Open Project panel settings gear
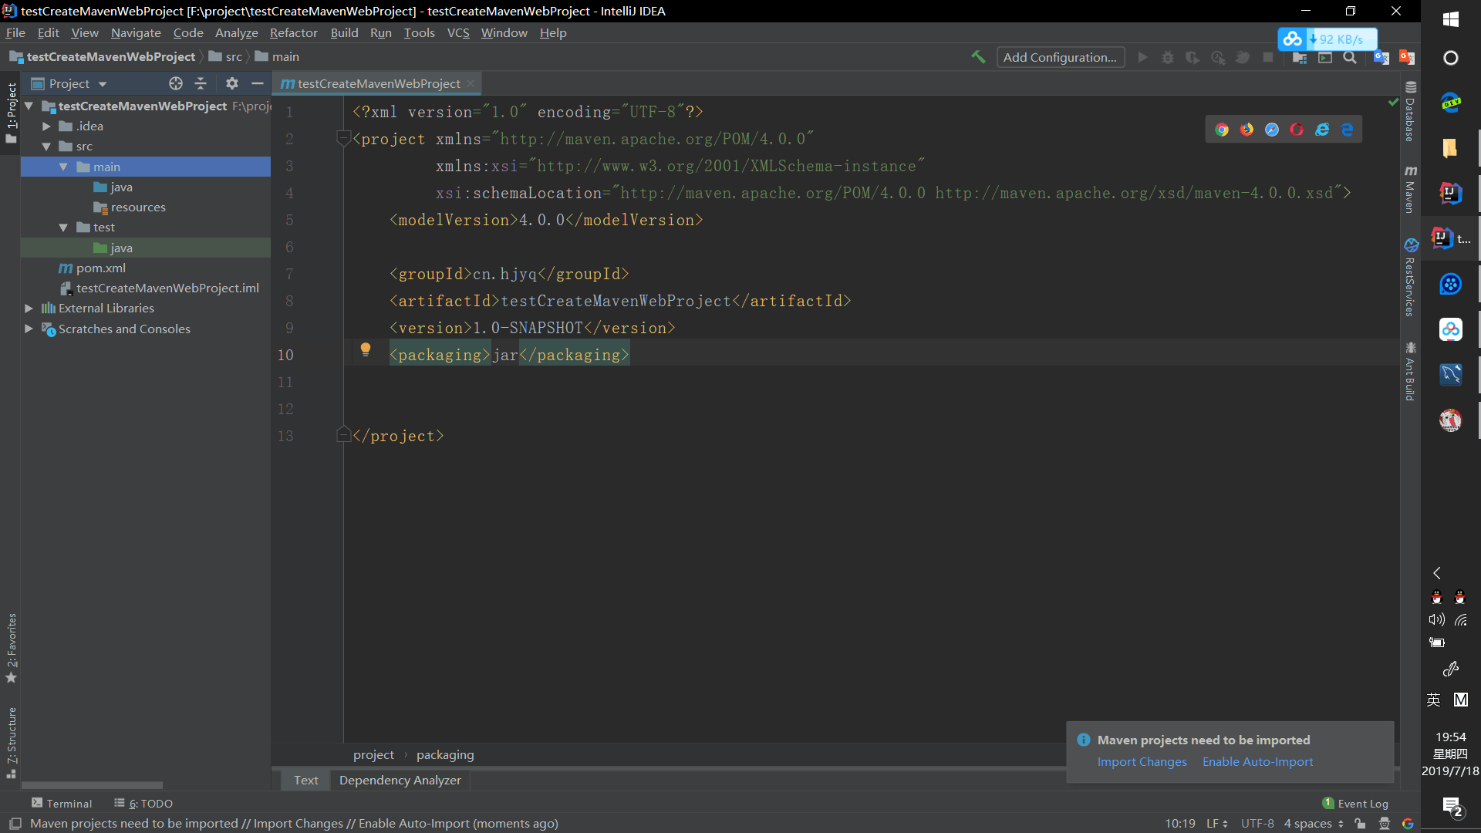Viewport: 1481px width, 833px height. 232,83
